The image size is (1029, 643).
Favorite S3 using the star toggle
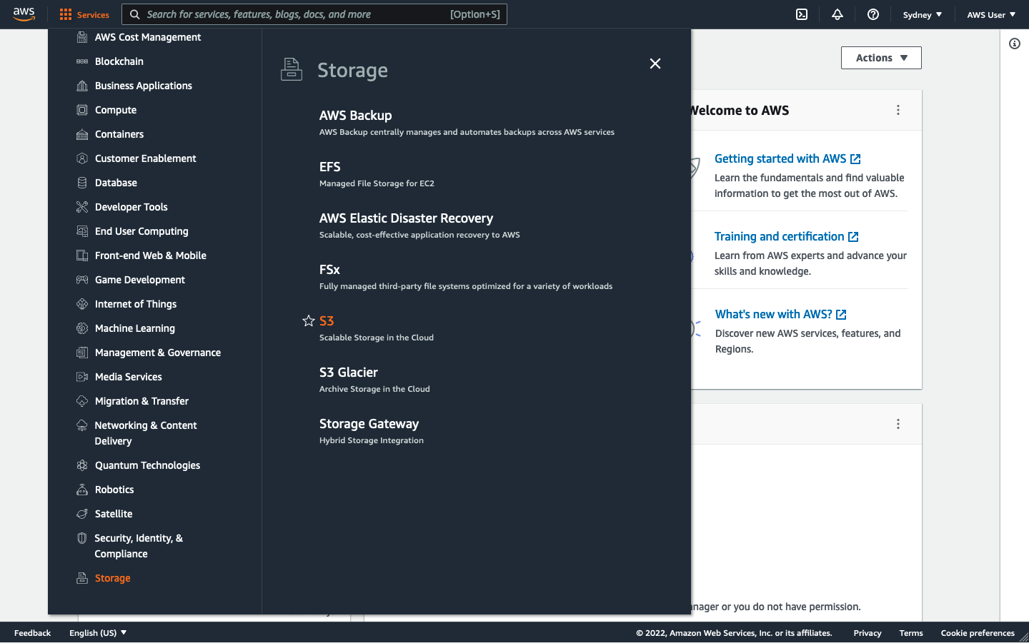[308, 320]
